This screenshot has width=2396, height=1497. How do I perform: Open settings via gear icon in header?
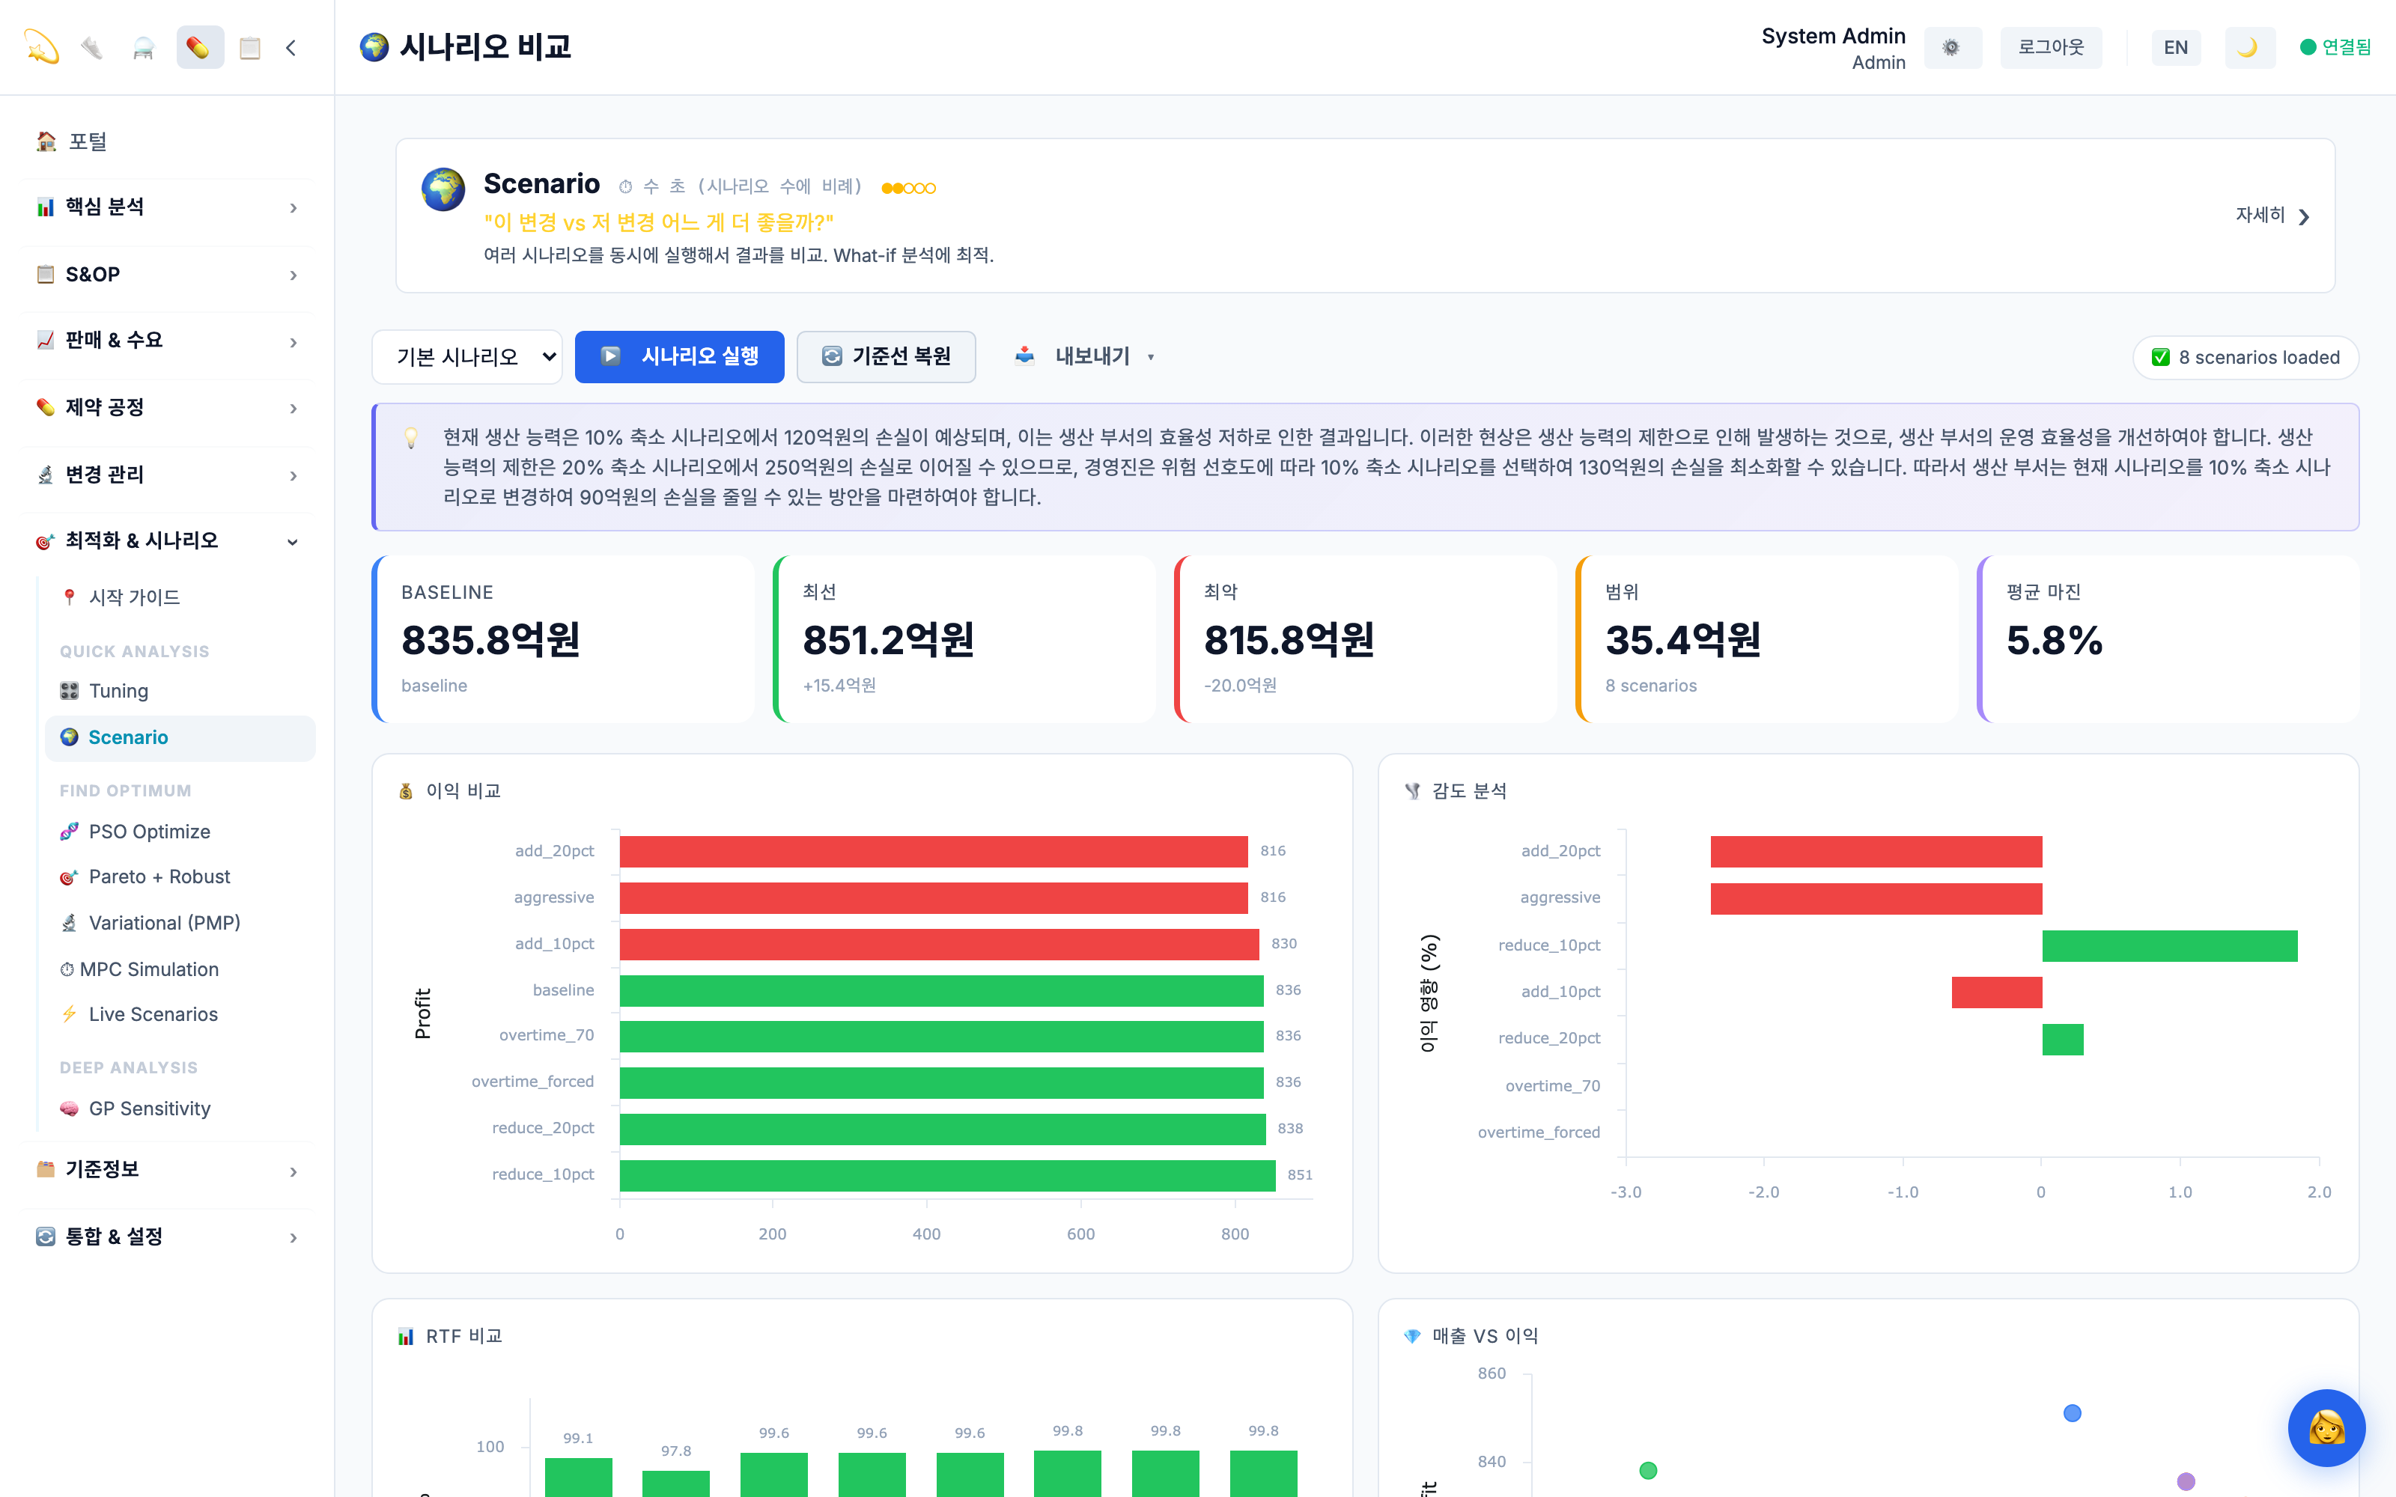[x=1951, y=47]
